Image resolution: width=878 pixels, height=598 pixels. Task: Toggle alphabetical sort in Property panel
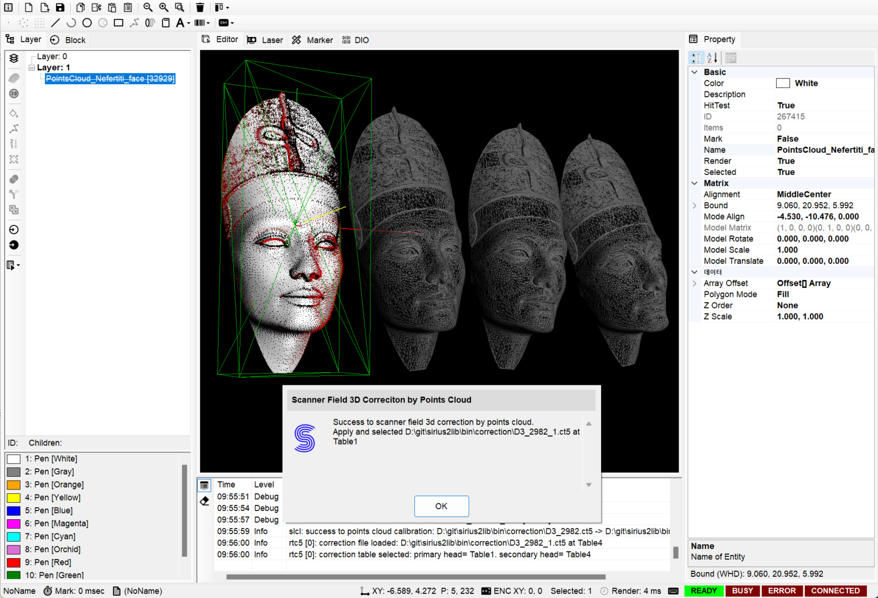(712, 58)
